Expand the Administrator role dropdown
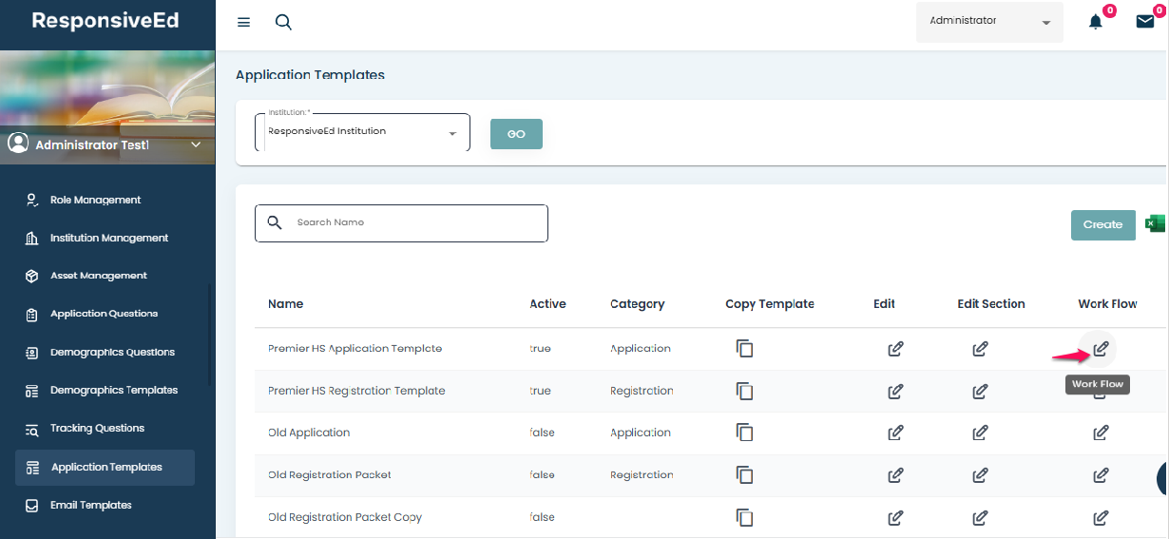Screen dimensions: 1169x539 [x=989, y=22]
